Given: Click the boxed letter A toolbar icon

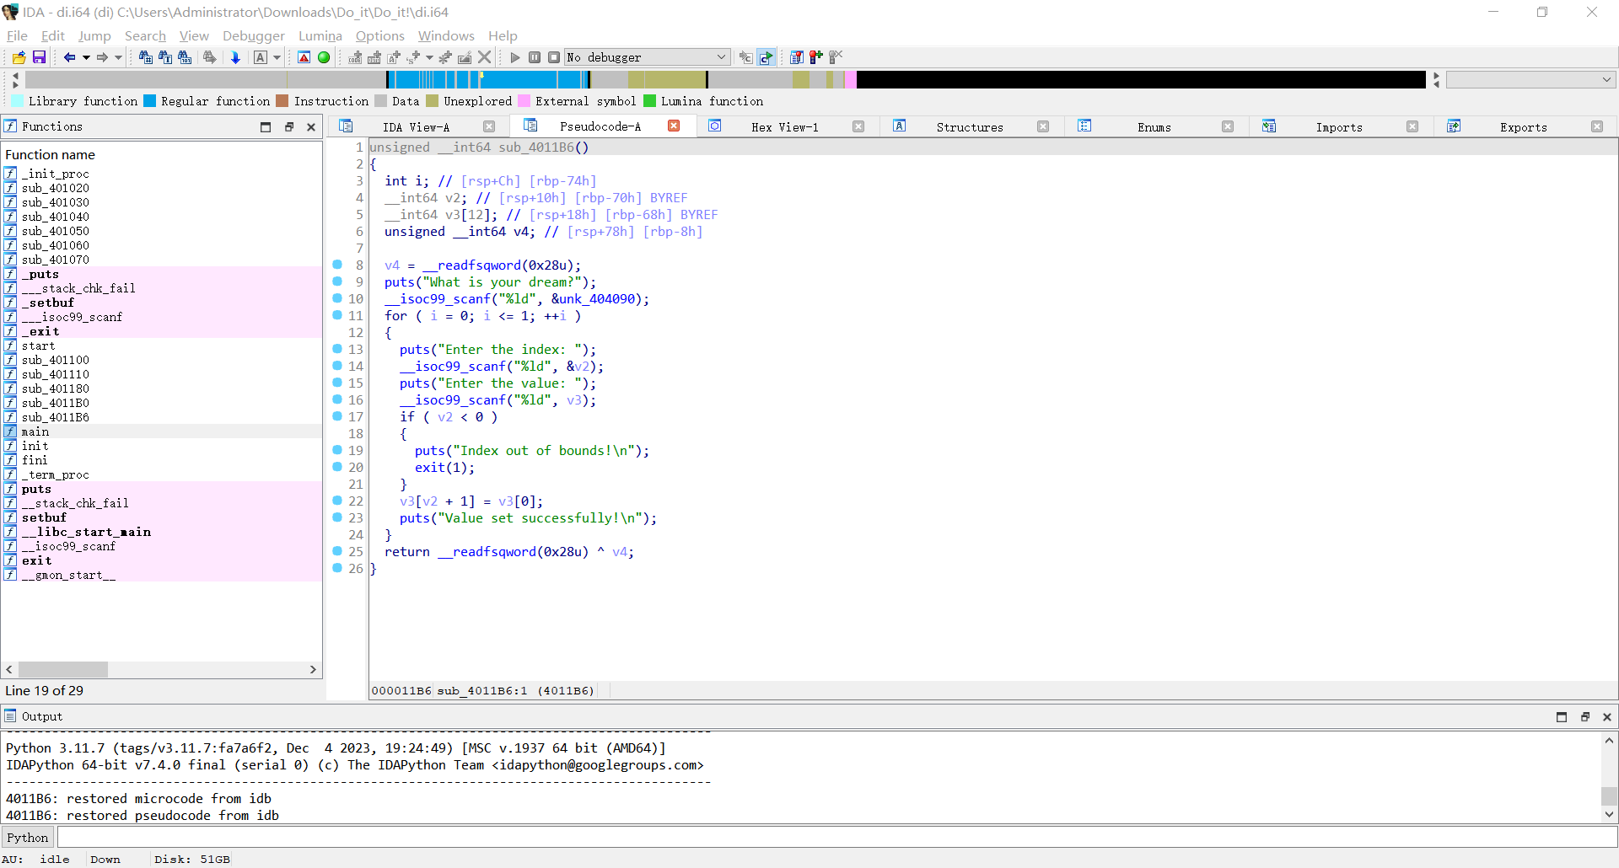Looking at the screenshot, I should pos(261,57).
